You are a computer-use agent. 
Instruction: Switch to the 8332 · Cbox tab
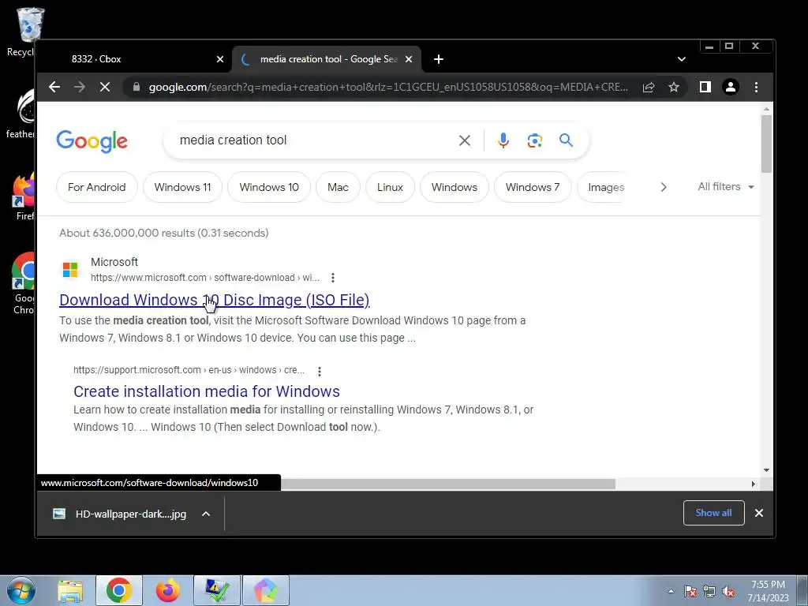point(134,59)
